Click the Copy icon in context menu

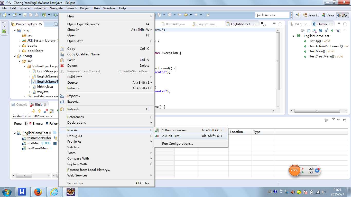[x=62, y=49]
